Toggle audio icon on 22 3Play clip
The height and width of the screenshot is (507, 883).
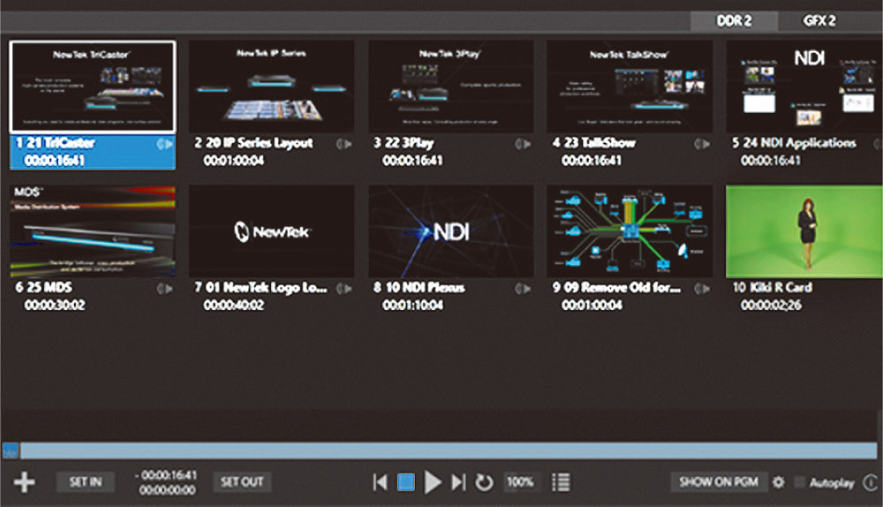pos(523,144)
